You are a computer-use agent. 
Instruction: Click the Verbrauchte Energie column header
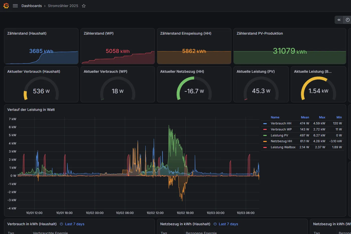50,233
